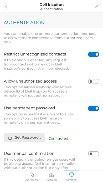Select the Settings tab label

[71, 180]
